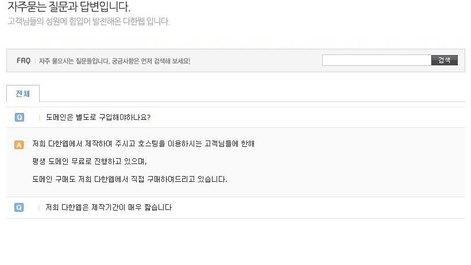The image size is (471, 265).
Task: Expand the question 저희 다한웹은 제작기간이 매우 짧습니다
Action: (x=109, y=207)
